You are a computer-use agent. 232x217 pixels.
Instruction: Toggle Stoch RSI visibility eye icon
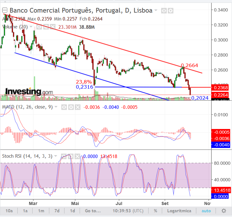tap(64, 156)
